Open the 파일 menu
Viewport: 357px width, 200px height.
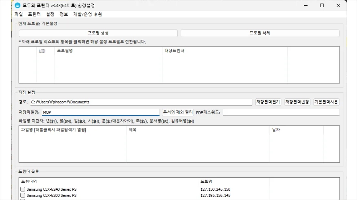click(x=19, y=14)
